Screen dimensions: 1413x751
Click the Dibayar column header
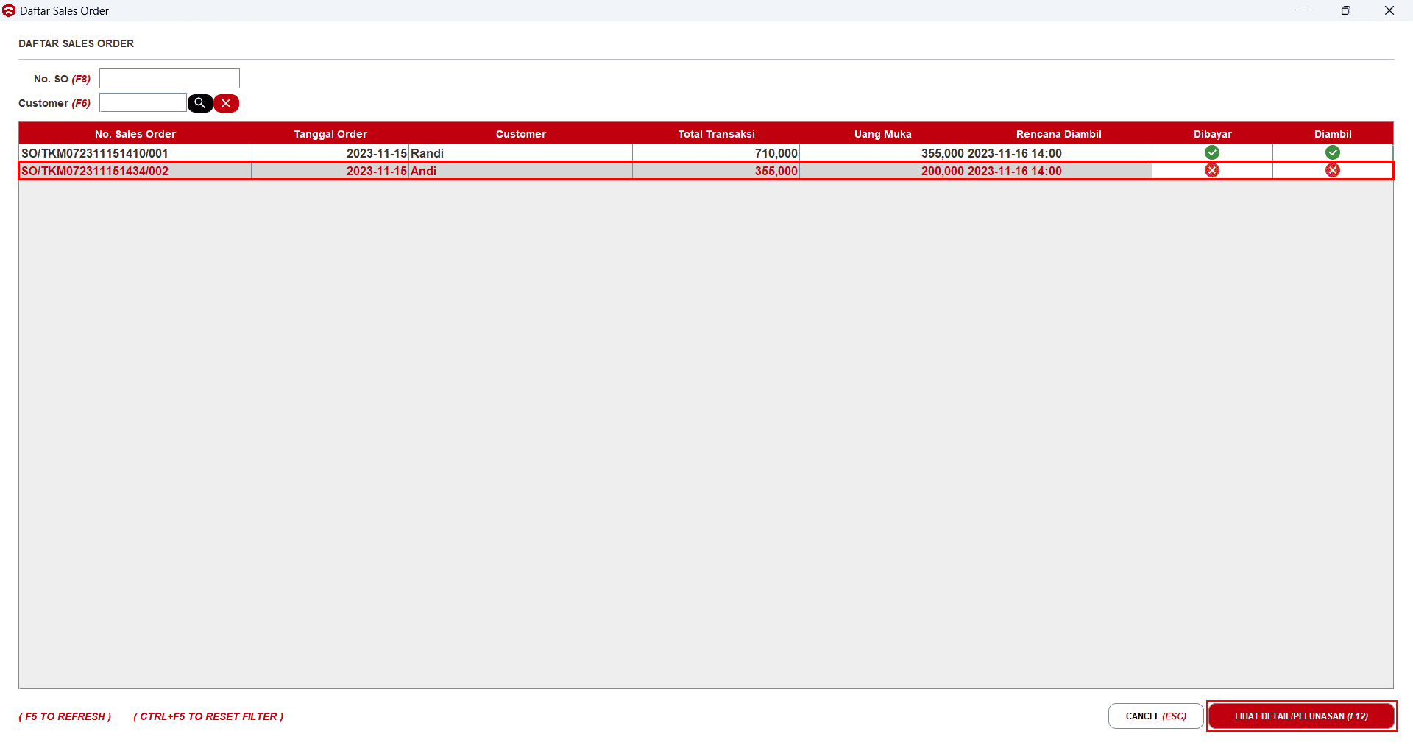(x=1212, y=133)
